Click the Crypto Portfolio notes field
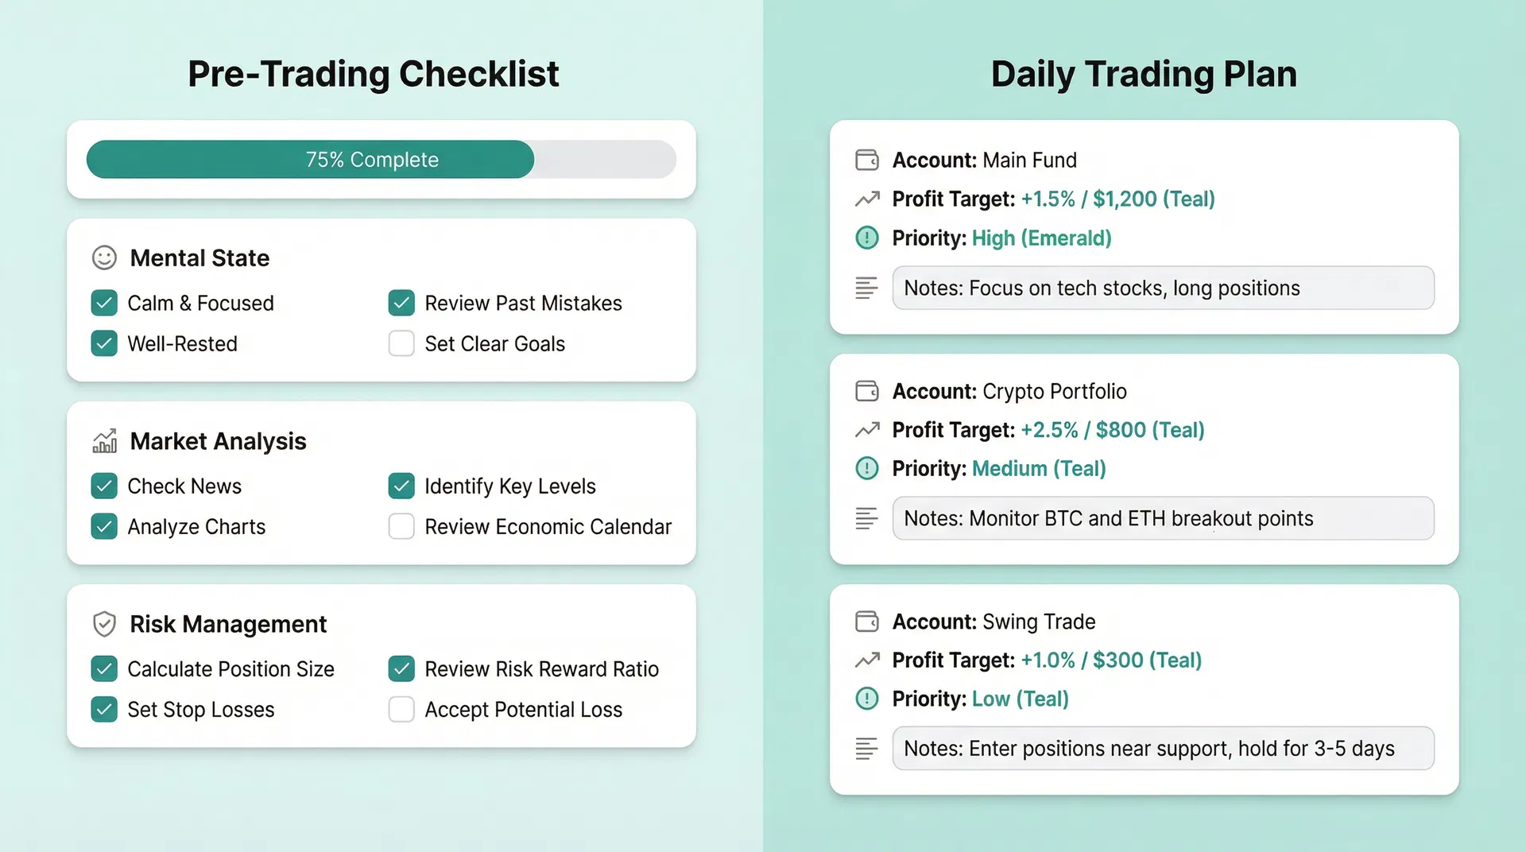The height and width of the screenshot is (852, 1526). (1163, 518)
